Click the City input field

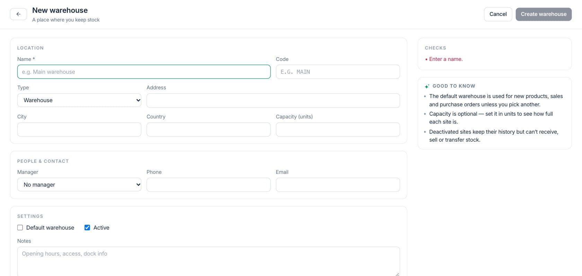[x=79, y=130]
